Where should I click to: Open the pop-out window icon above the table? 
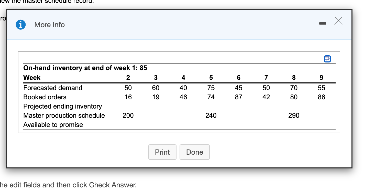click(x=327, y=59)
